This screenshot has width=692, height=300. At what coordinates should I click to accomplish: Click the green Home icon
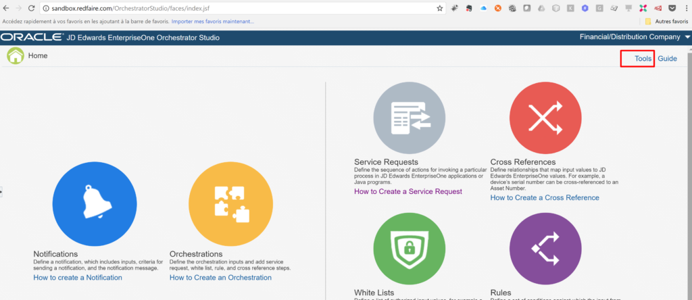coord(16,56)
